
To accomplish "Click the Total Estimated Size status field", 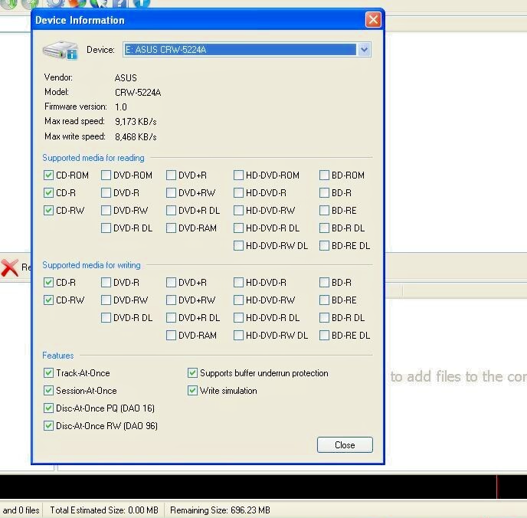I will 104,510.
